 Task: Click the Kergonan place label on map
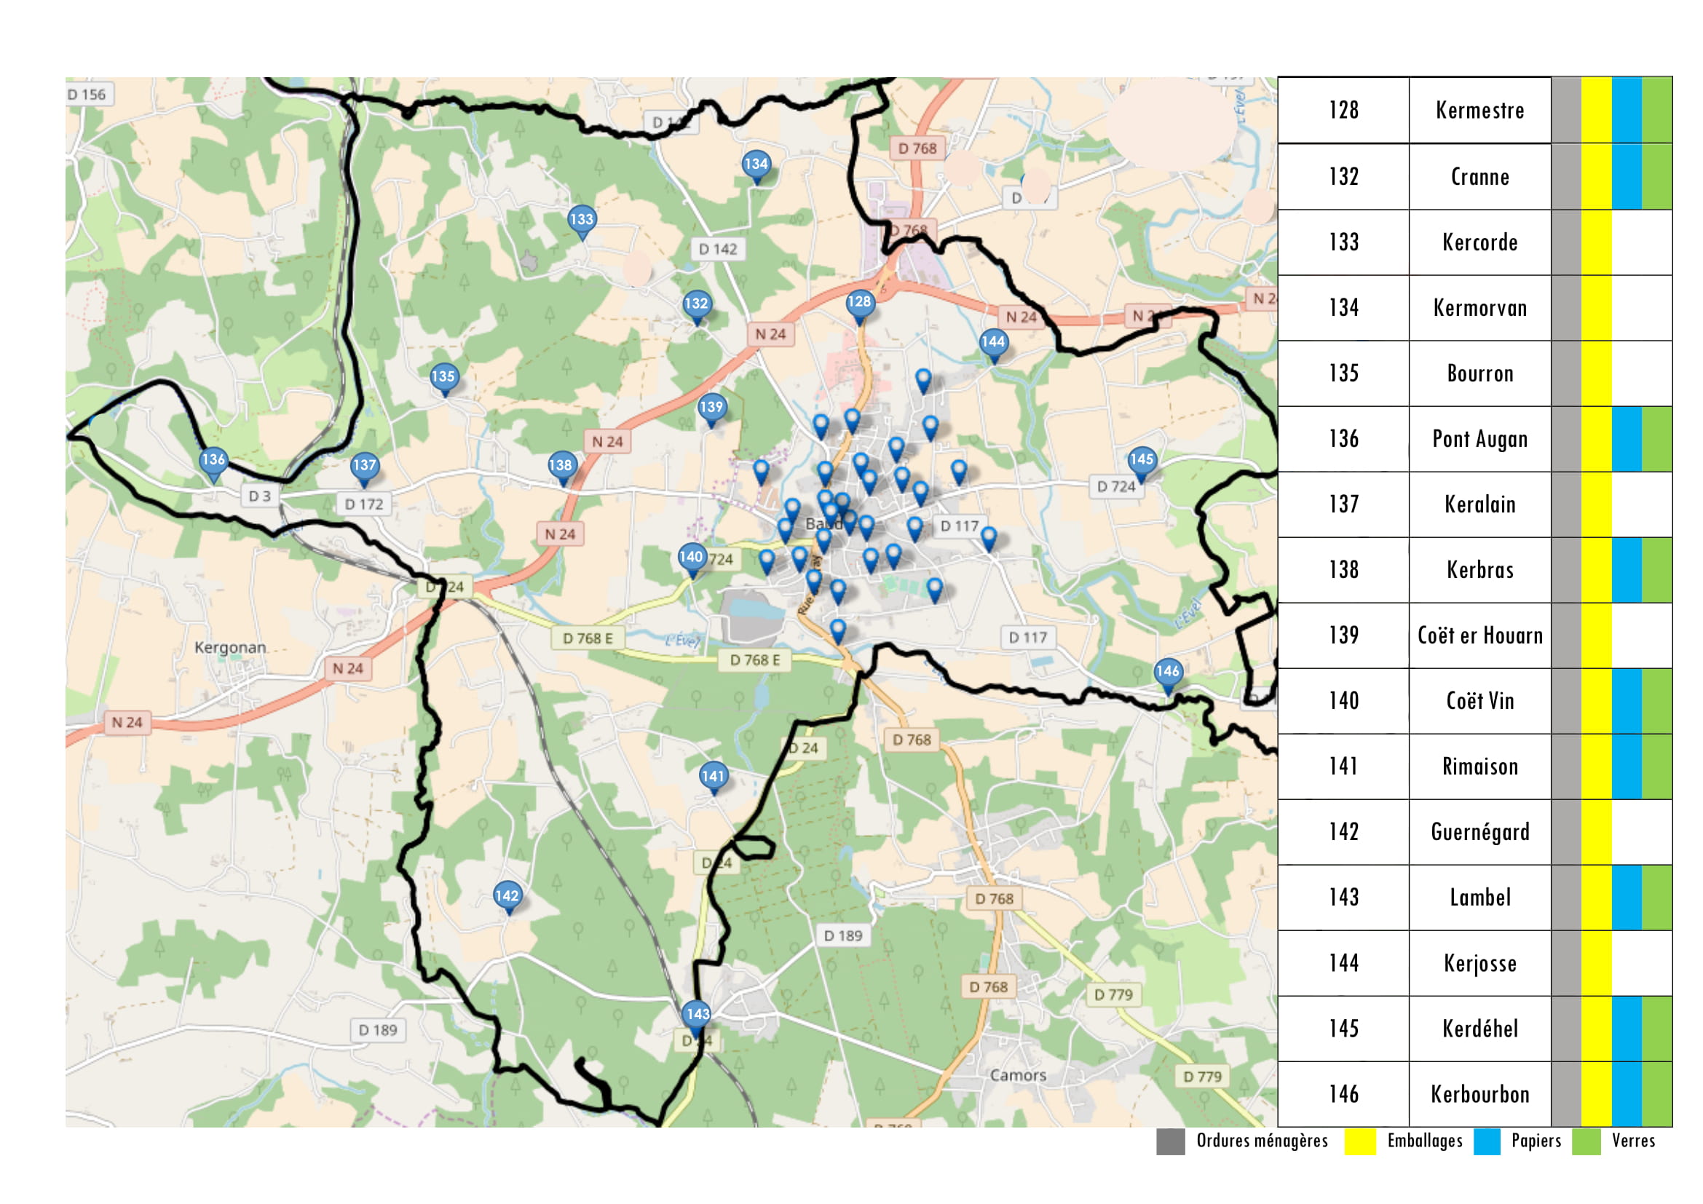230,648
